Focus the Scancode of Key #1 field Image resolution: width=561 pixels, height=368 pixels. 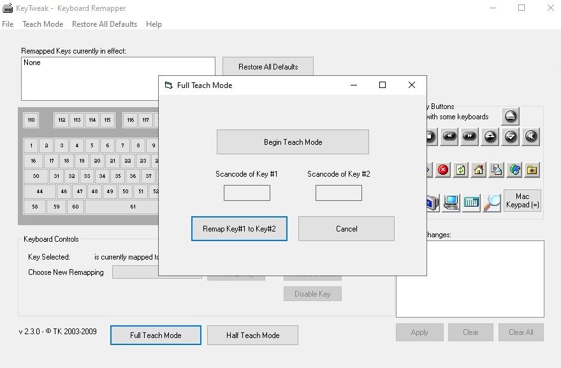[x=247, y=193]
